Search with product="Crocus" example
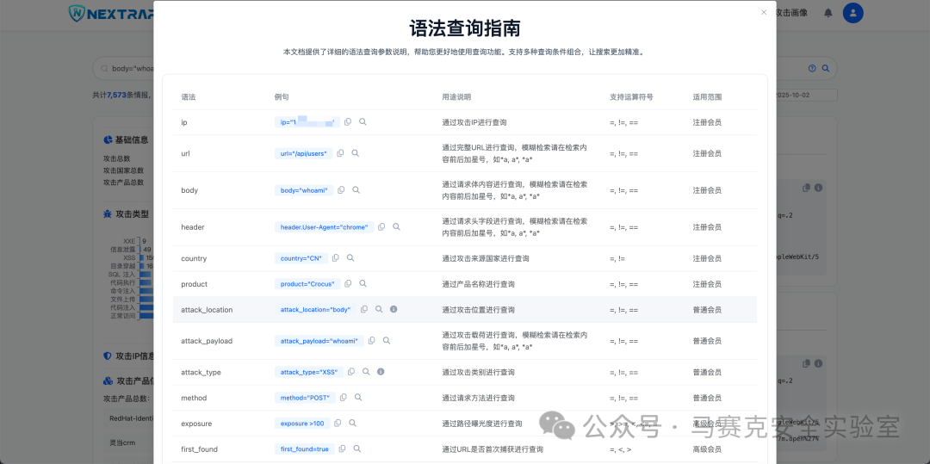Viewport: 930px width, 464px height. (363, 284)
